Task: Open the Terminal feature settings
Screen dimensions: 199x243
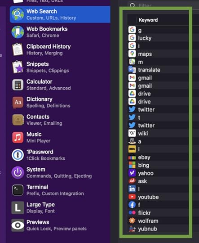Action: [60, 190]
